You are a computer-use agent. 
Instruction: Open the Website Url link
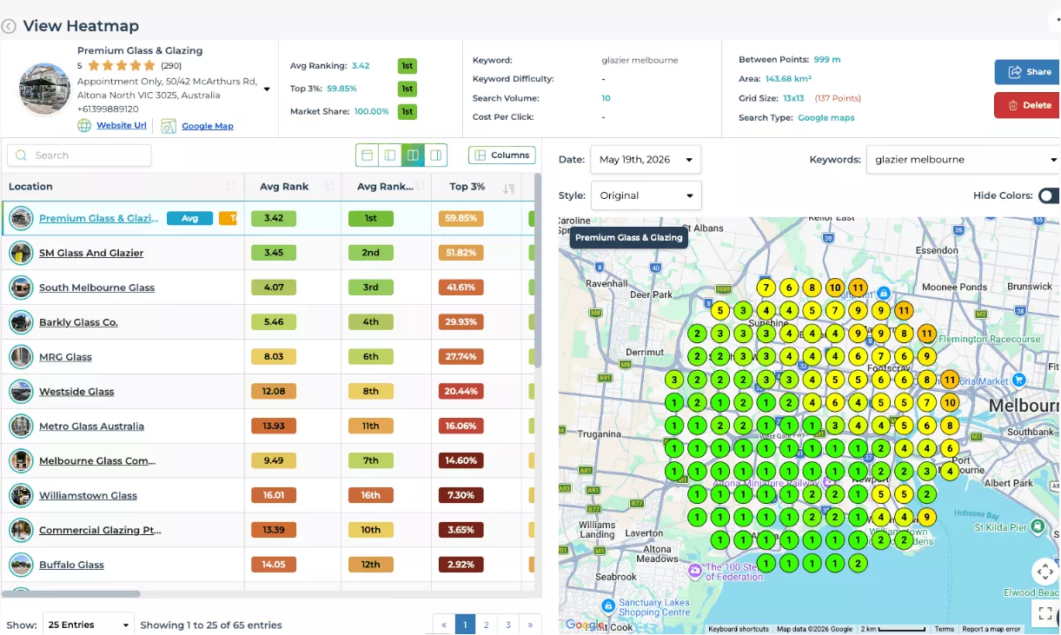(122, 126)
